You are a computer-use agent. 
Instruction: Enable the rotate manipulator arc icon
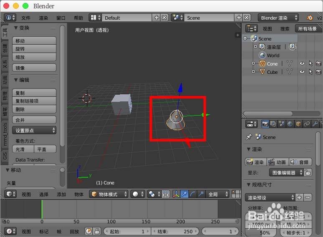point(193,194)
